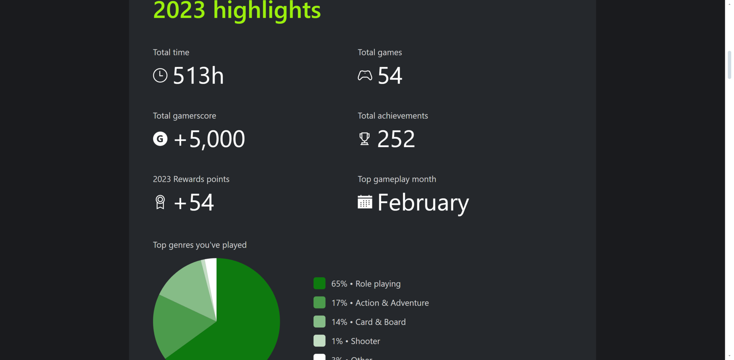Click the calendar icon beside February
Image resolution: width=734 pixels, height=360 pixels.
(x=365, y=202)
